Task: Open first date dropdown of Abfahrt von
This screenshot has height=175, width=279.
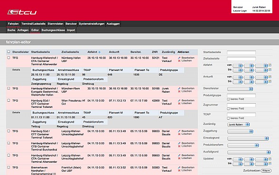Action: (238, 66)
